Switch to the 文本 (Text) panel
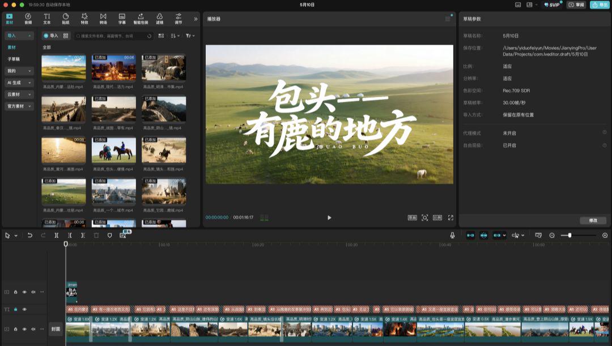Image resolution: width=612 pixels, height=346 pixels. (46, 19)
